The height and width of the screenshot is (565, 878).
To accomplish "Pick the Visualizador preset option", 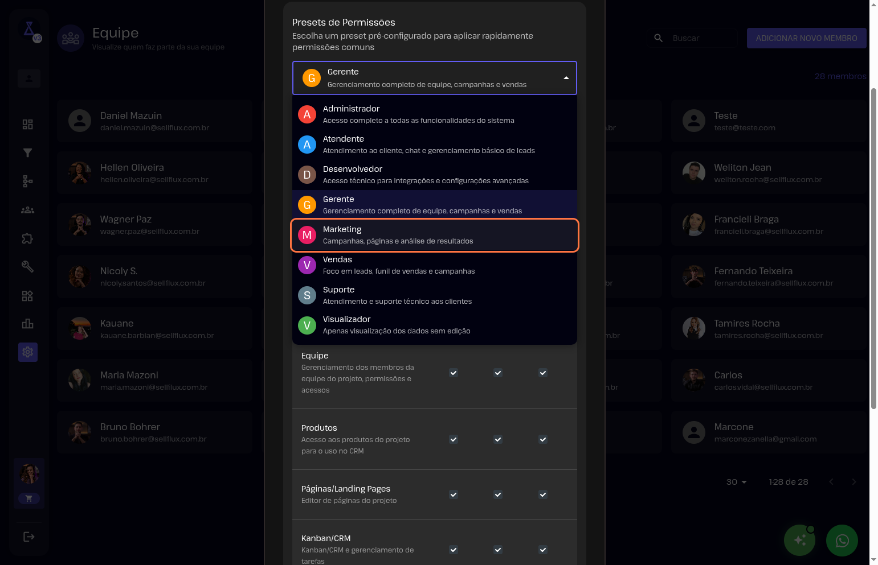I will pos(434,325).
